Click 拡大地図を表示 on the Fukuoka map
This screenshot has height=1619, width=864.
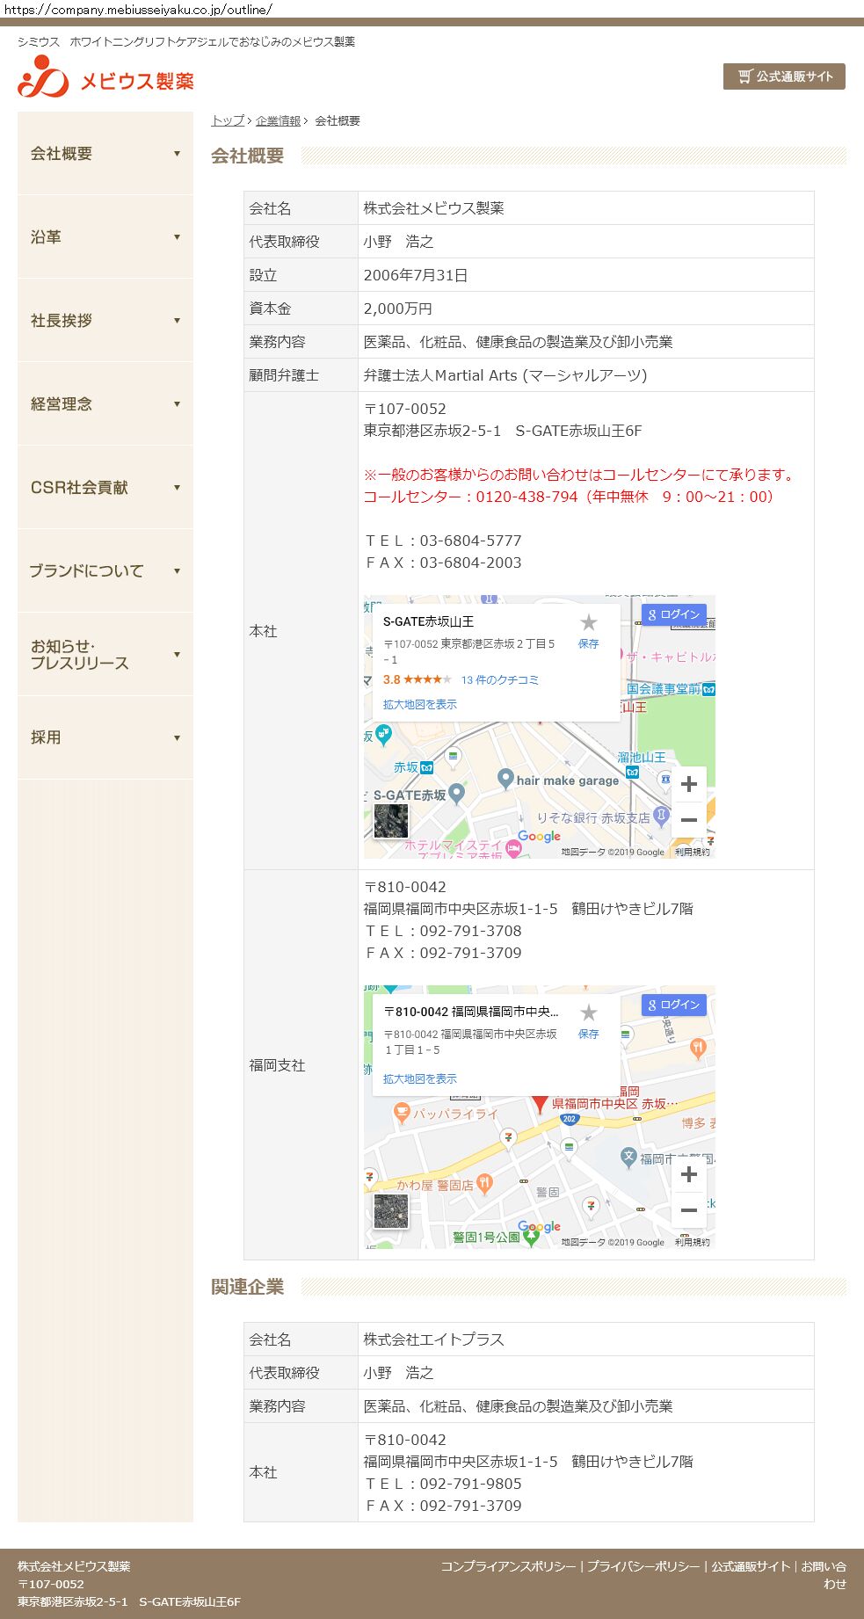click(420, 1078)
